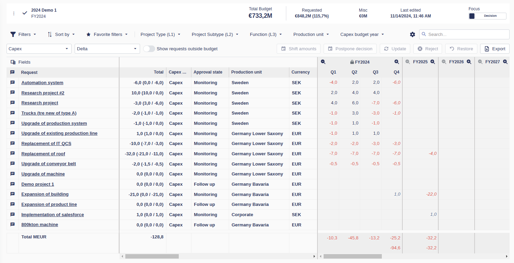Export the table data
The height and width of the screenshot is (263, 514).
pos(495,49)
